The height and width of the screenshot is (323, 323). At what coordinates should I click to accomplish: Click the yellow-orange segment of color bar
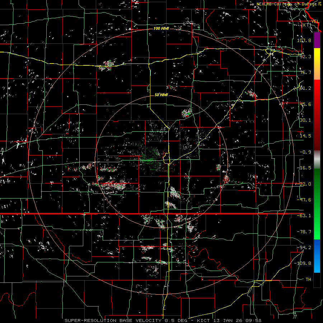pyautogui.click(x=317, y=64)
